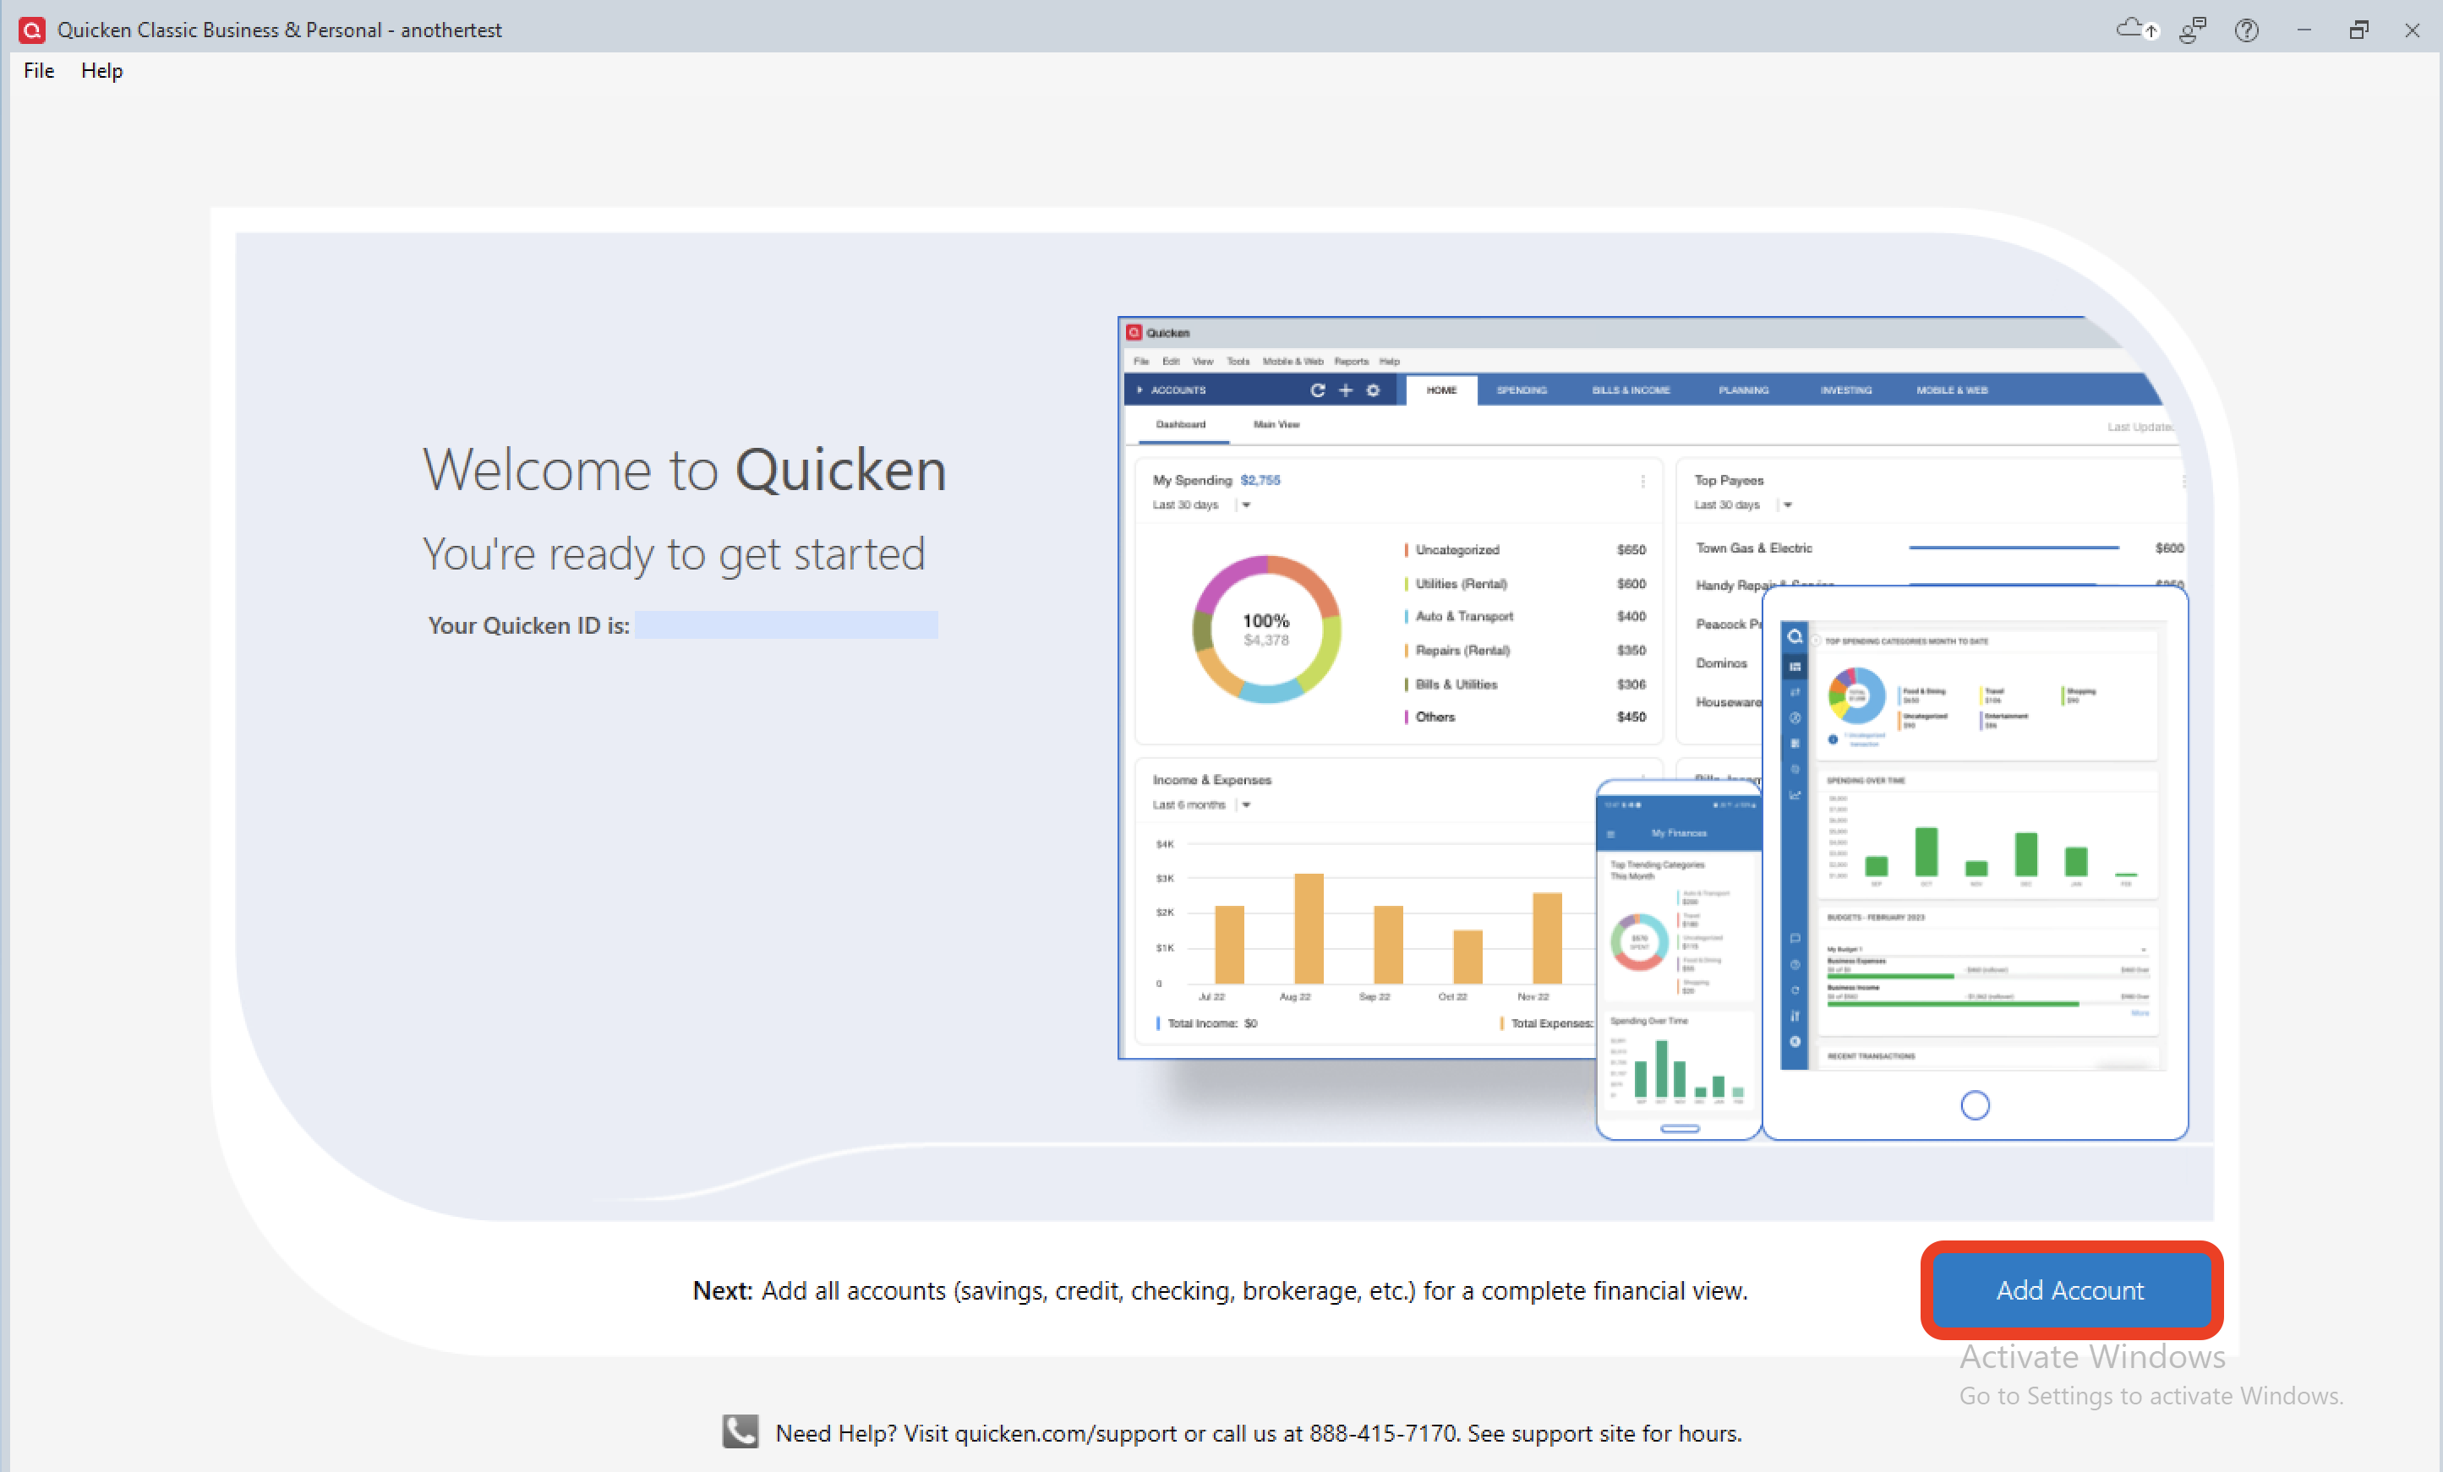This screenshot has width=2443, height=1472.
Task: Click the phone icon beside Need Help
Action: [x=740, y=1431]
